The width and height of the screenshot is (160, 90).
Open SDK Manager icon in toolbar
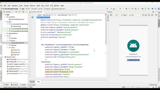pos(149,9)
